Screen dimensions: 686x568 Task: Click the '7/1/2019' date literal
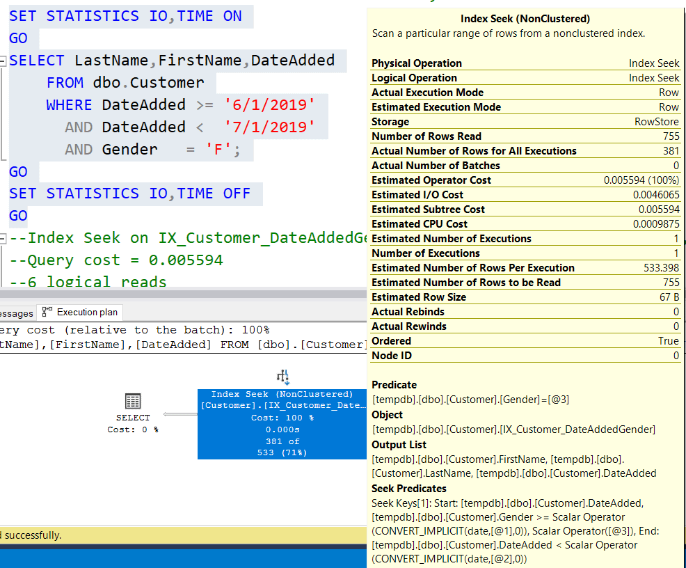coord(269,127)
